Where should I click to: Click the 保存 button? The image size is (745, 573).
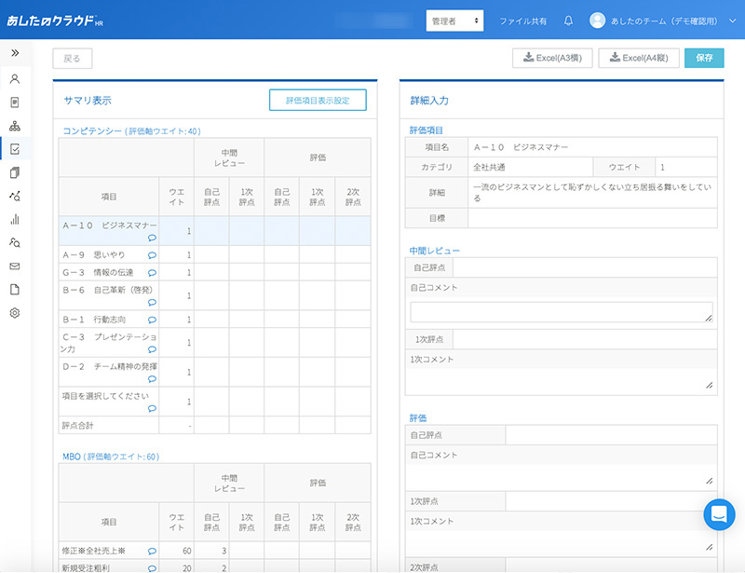704,58
